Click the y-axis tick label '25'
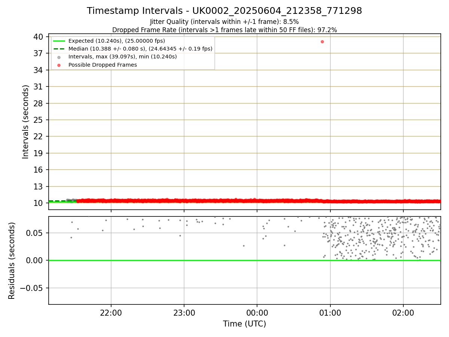This screenshot has width=449, height=337. point(39,120)
